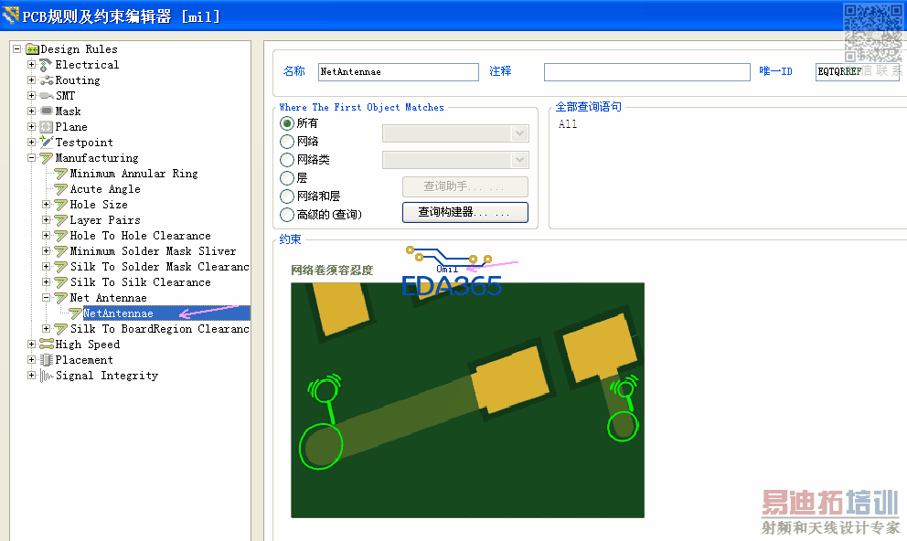Viewport: 907px width, 541px height.
Task: Collapse the Manufacturing tree node
Action: (32, 157)
